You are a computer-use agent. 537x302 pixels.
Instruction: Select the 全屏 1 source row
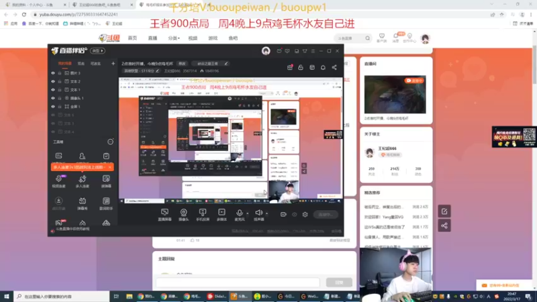pyautogui.click(x=82, y=107)
